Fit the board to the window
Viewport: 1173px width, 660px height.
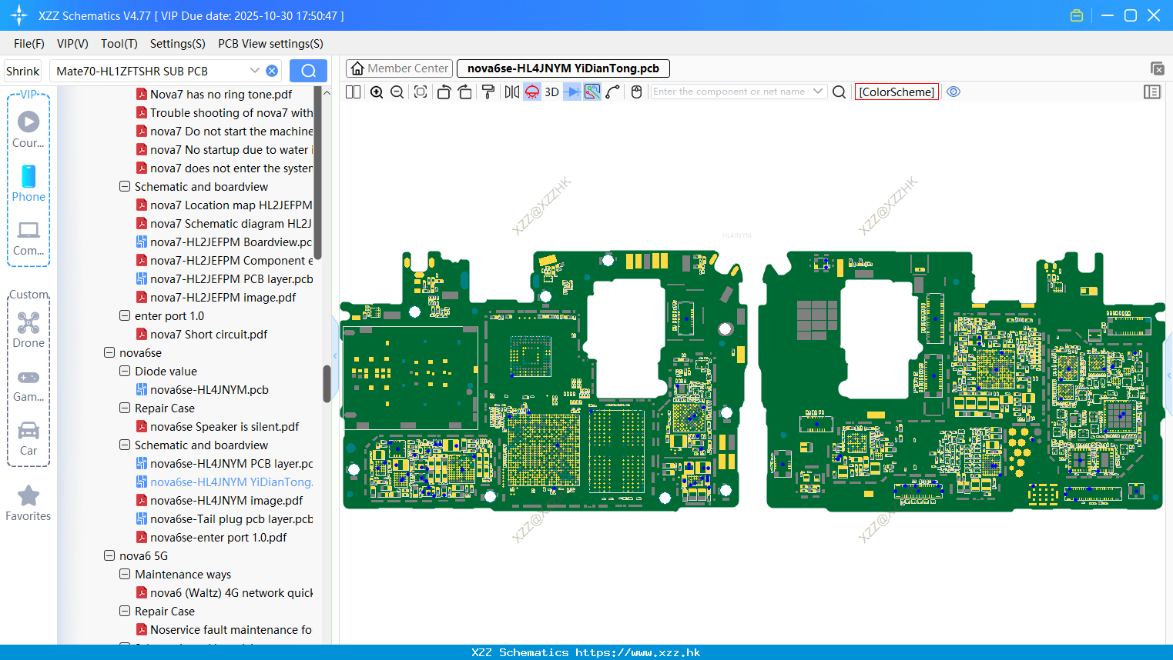421,92
